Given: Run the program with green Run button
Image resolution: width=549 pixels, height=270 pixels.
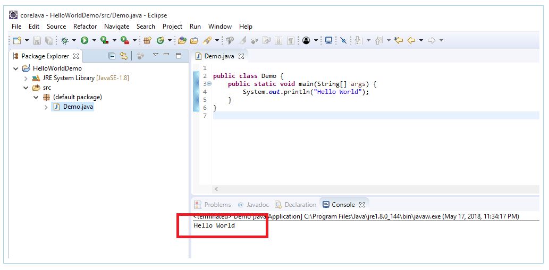Looking at the screenshot, I should click(x=85, y=40).
